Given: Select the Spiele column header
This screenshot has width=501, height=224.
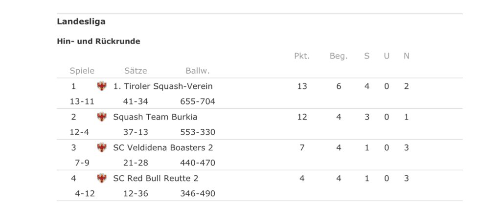Looking at the screenshot, I should click(82, 71).
